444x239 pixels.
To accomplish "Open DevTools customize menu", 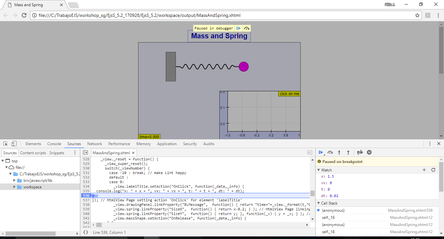I will tap(430, 144).
